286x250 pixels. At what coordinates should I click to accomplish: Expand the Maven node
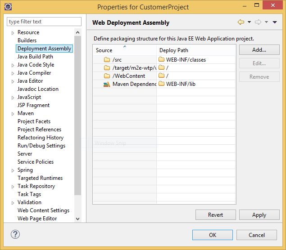(x=13, y=114)
